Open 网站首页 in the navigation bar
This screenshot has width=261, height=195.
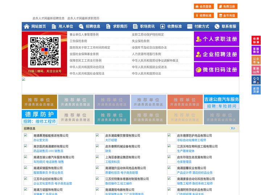click(38, 26)
